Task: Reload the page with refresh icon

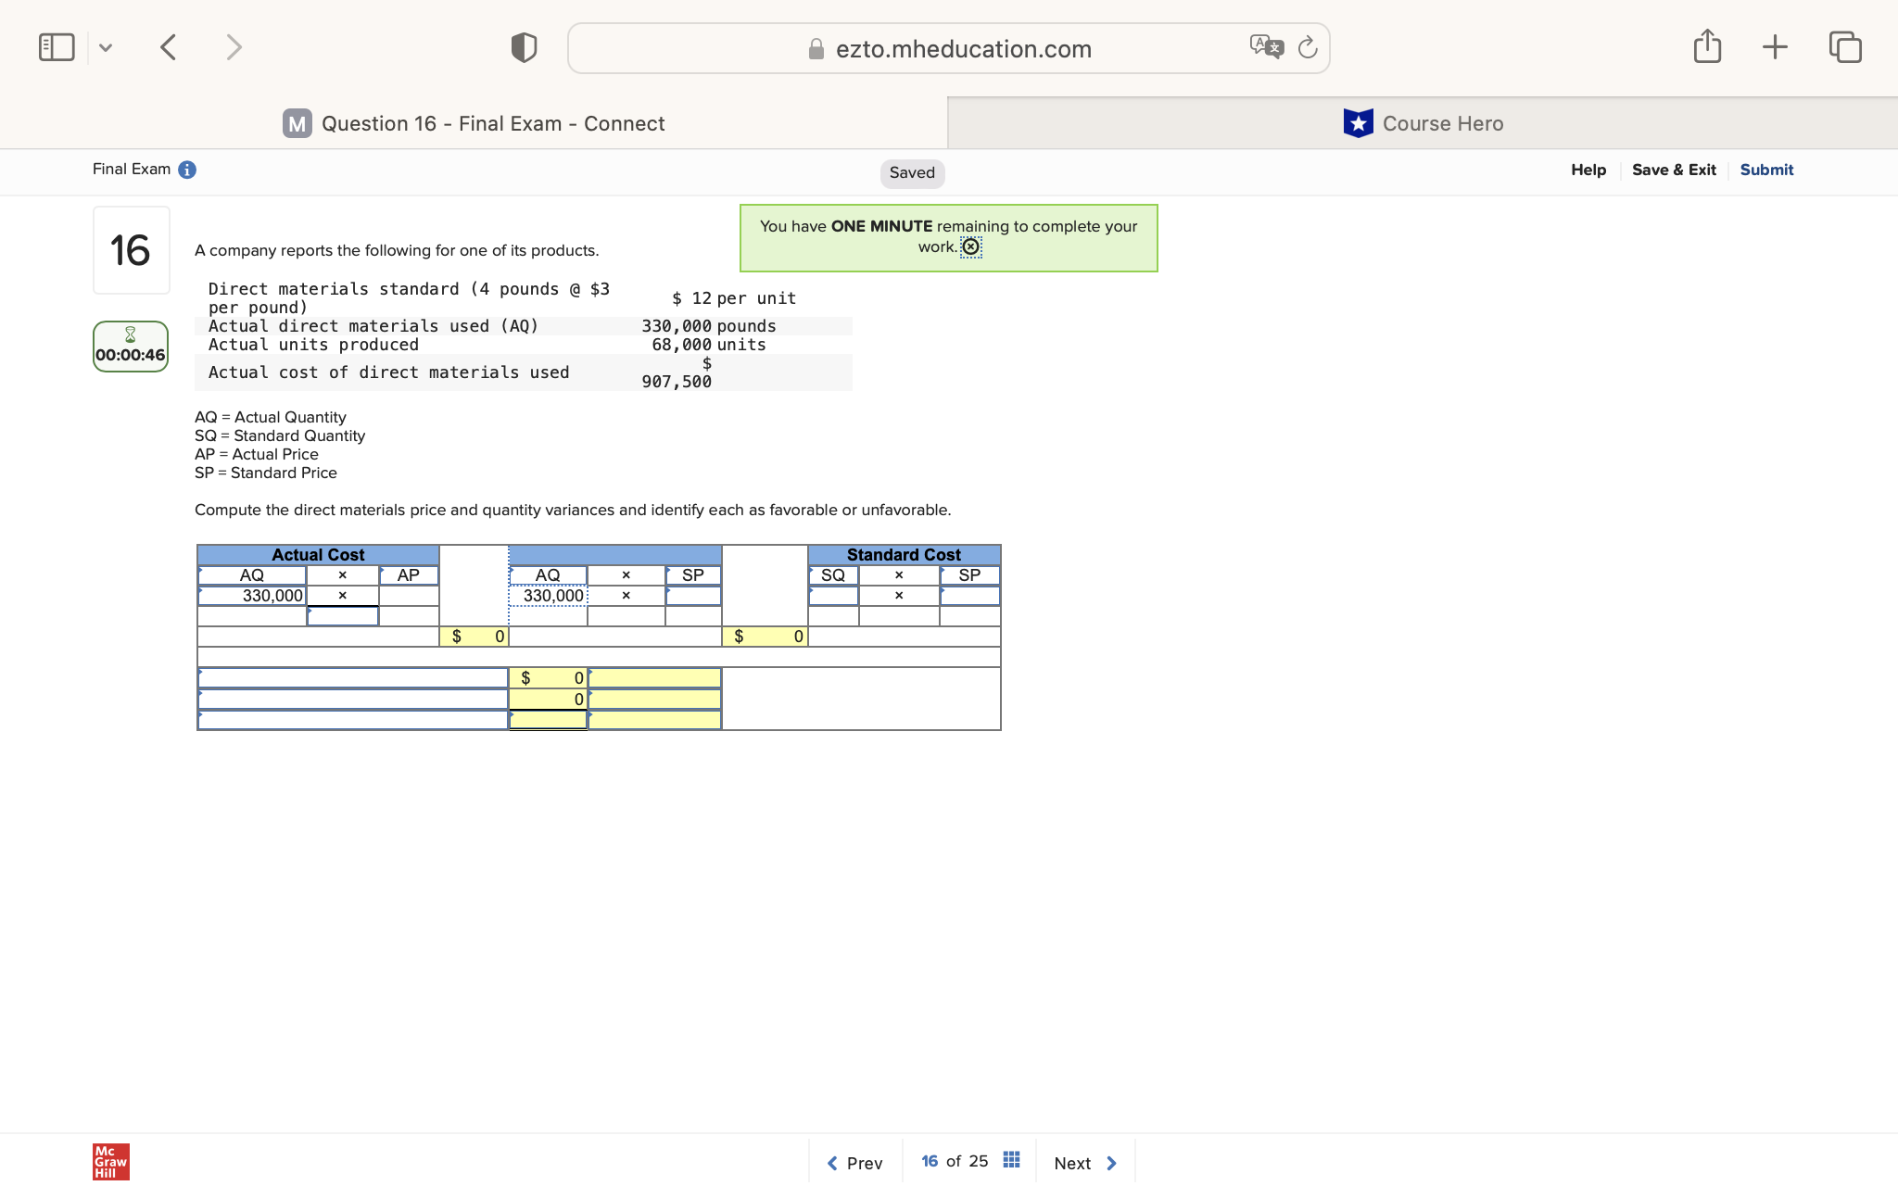Action: (x=1308, y=47)
